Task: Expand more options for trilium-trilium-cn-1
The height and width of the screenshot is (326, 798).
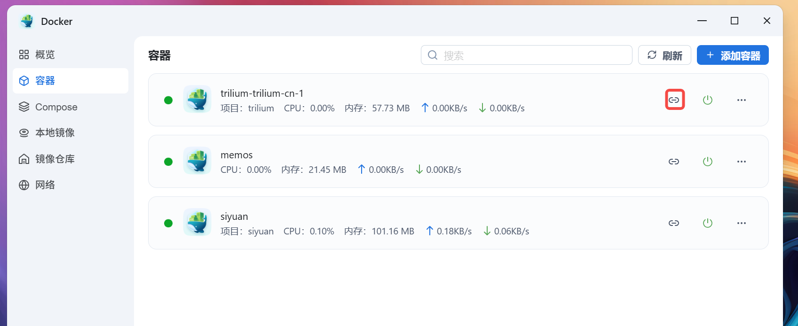Action: click(742, 100)
